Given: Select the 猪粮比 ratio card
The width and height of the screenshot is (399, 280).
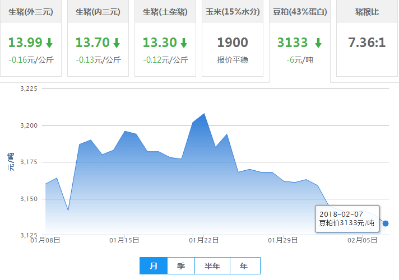Looking at the screenshot, I should pyautogui.click(x=367, y=38).
